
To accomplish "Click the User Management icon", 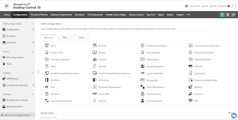I will click(x=143, y=101).
